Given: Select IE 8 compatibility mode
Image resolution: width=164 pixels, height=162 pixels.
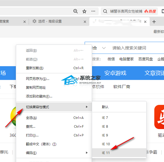Looking at the screenshot, I should tap(119, 127).
